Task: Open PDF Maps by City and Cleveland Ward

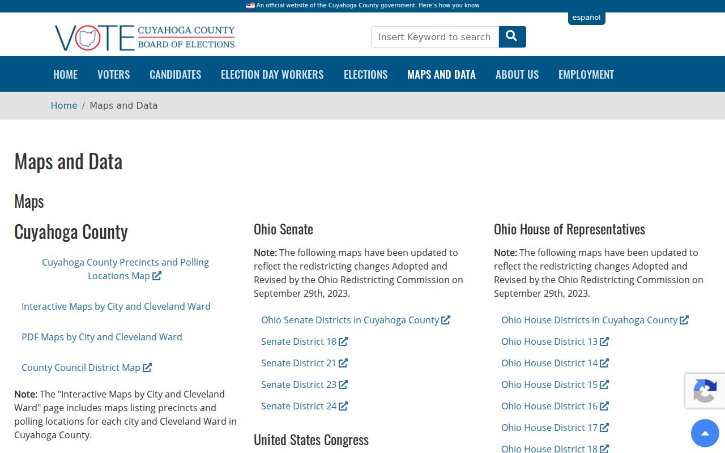Action: point(102,337)
